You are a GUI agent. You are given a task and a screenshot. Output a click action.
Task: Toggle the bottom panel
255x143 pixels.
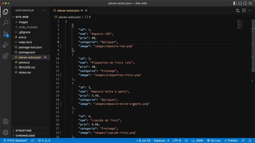[x=240, y=3]
